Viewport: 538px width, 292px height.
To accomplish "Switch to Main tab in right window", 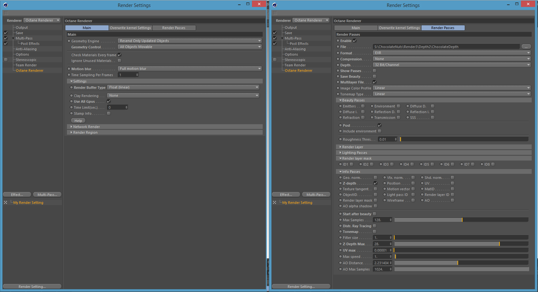I will (x=356, y=28).
